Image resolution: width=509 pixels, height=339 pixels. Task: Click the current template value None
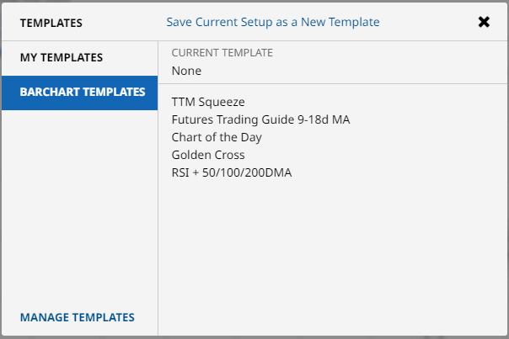click(186, 71)
